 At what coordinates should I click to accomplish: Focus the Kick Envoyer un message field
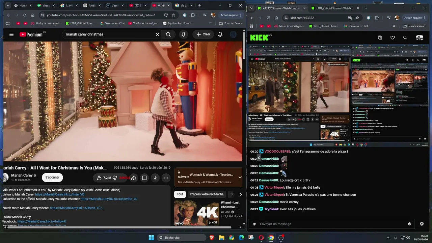tap(332, 224)
